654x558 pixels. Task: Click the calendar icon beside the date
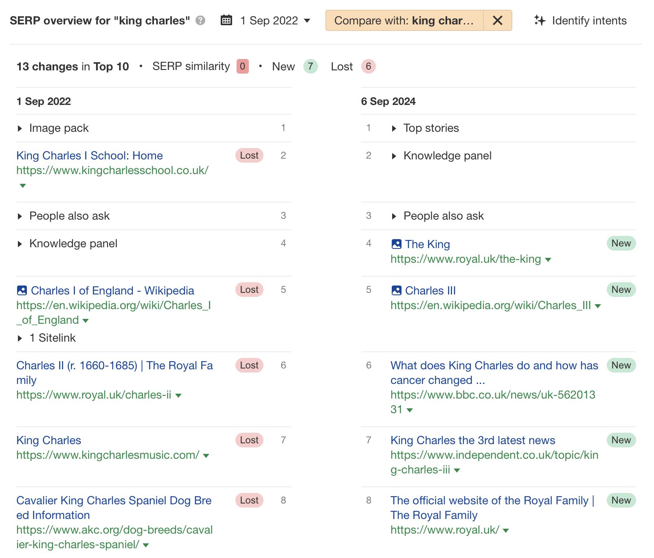[x=227, y=20]
